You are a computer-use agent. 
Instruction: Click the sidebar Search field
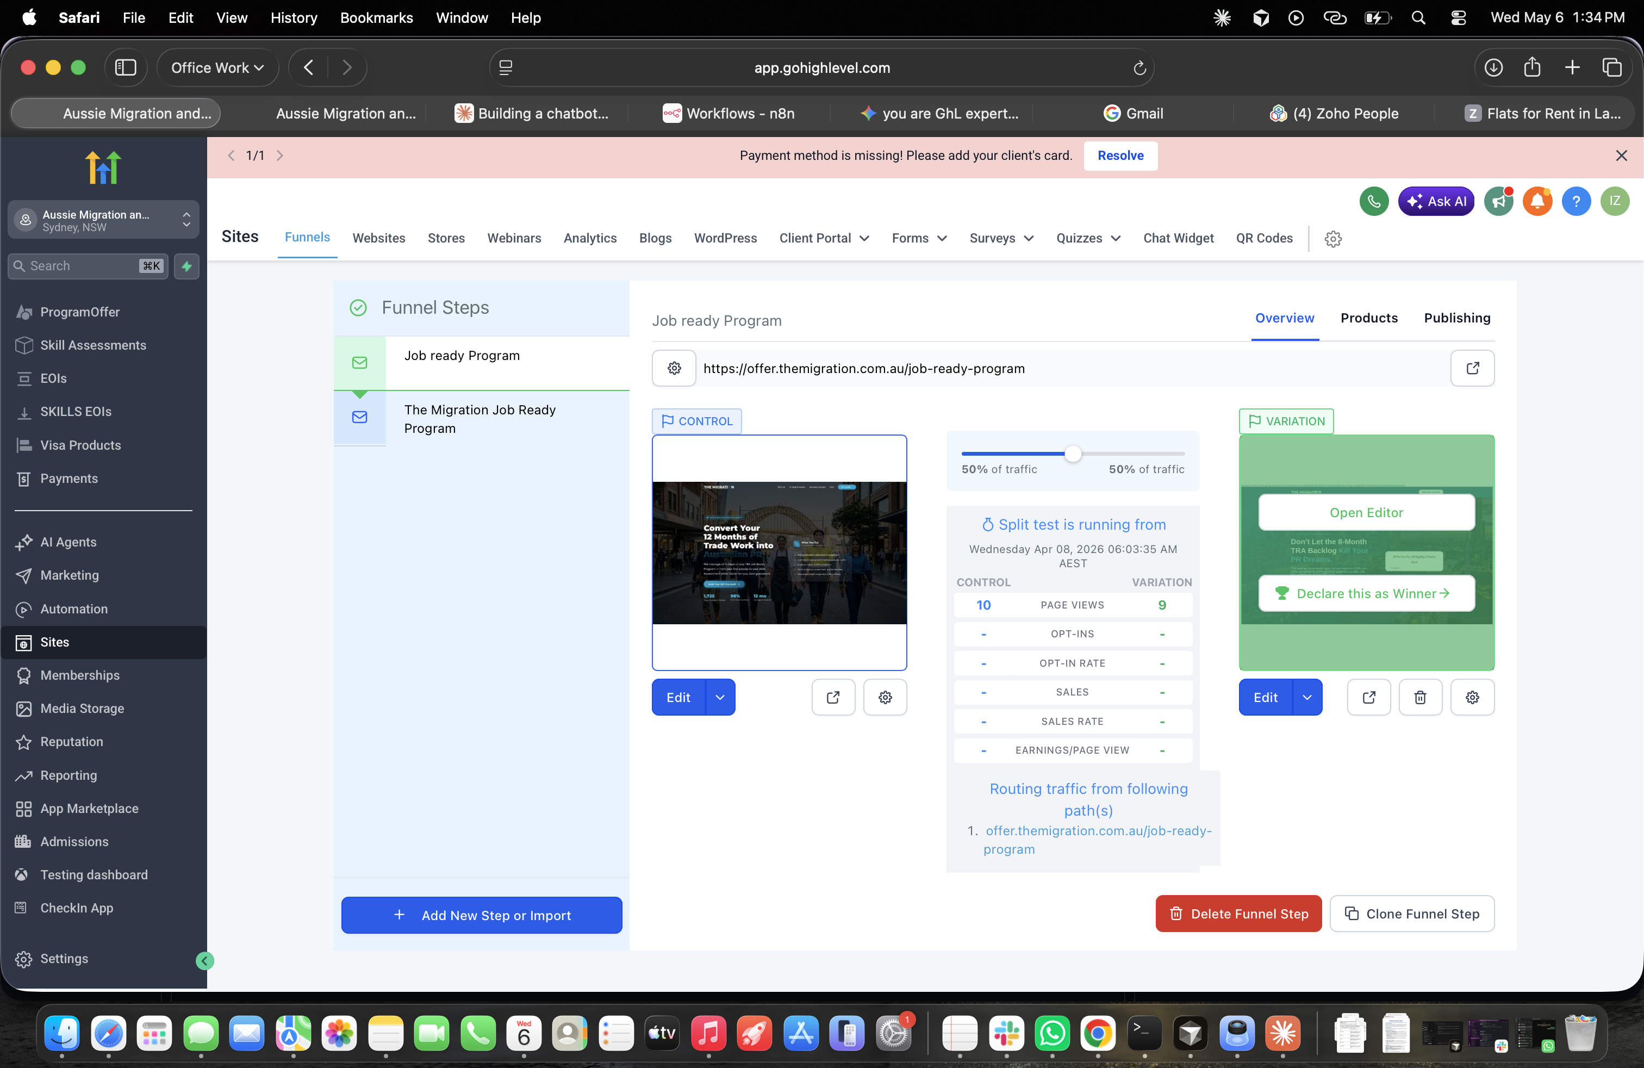[x=86, y=266]
